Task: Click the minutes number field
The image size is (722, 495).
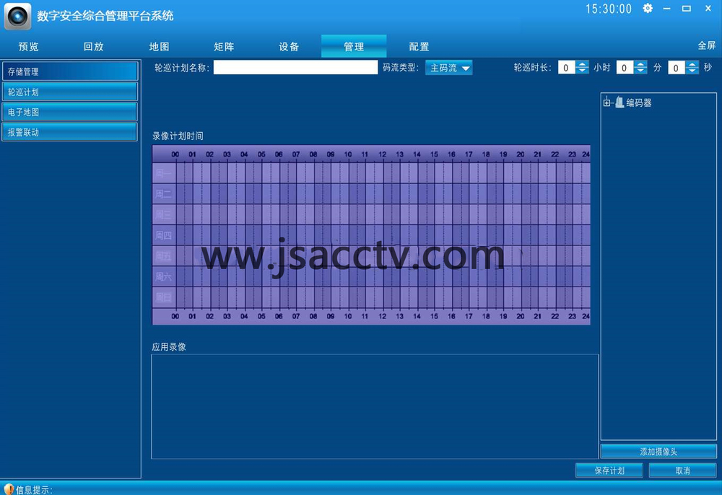Action: 625,68
